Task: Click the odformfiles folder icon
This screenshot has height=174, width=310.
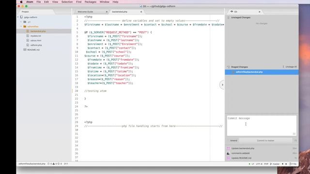Action: click(25, 27)
